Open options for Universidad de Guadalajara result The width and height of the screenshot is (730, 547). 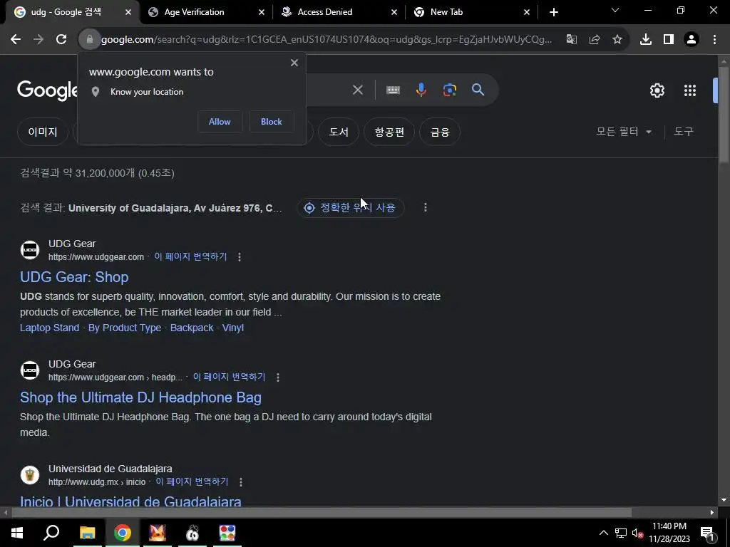point(241,482)
